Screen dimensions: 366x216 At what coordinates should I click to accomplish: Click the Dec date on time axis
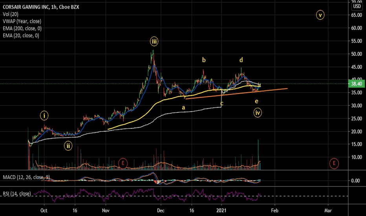[x=161, y=211]
